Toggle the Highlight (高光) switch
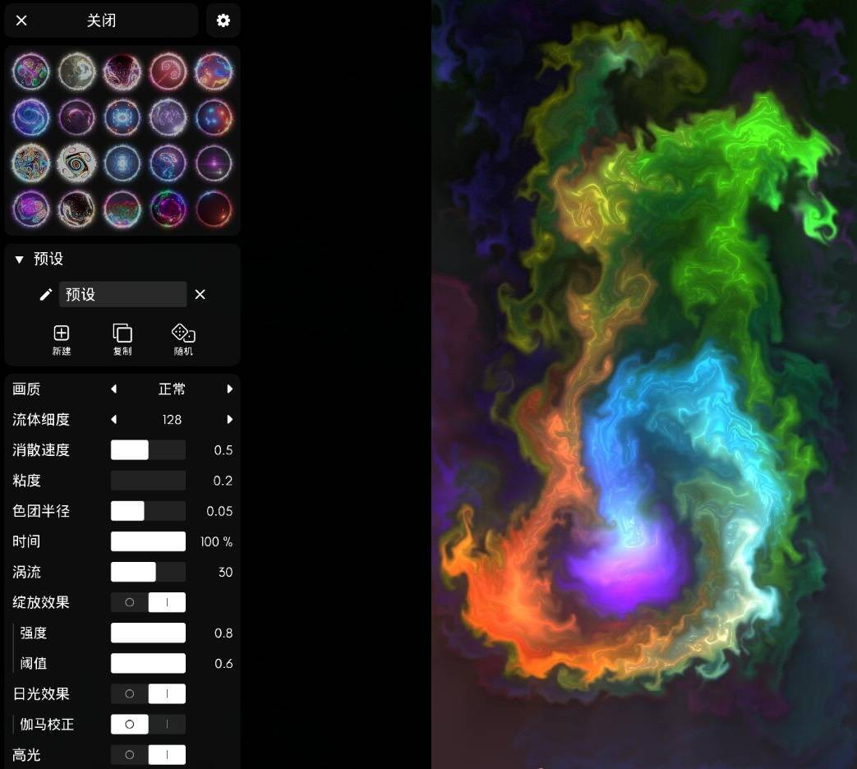This screenshot has height=769, width=857. click(x=148, y=754)
